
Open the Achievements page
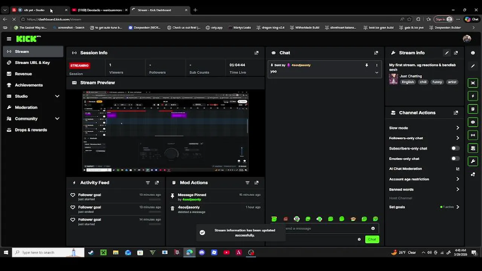33,85
